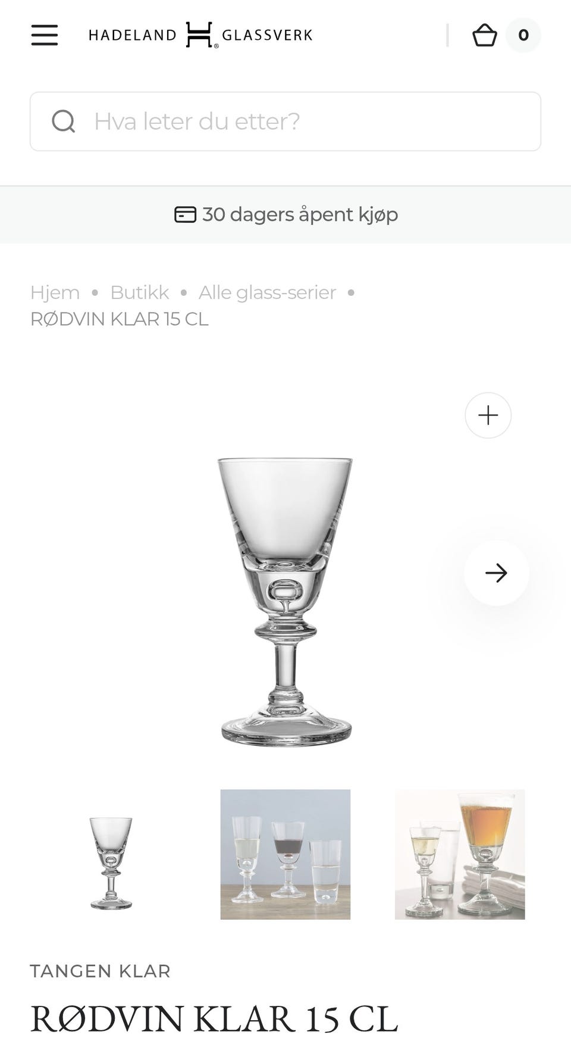Select the three glasses on table thumbnail
Image resolution: width=571 pixels, height=1053 pixels.
pyautogui.click(x=285, y=854)
